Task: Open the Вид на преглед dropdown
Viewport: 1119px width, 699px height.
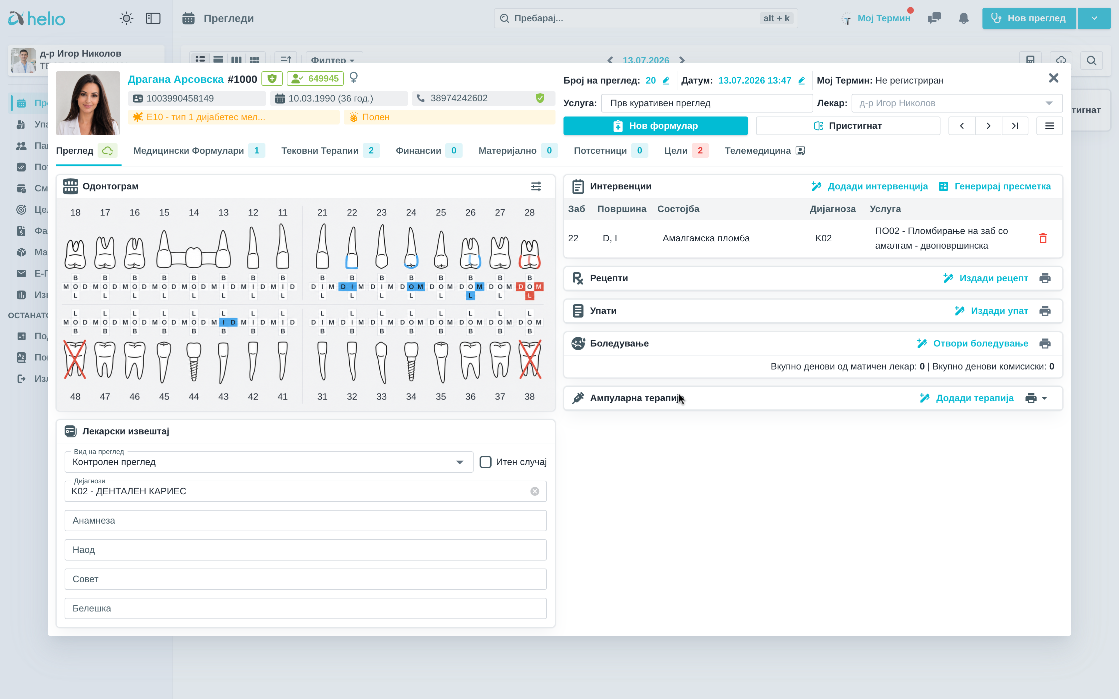Action: pos(269,462)
